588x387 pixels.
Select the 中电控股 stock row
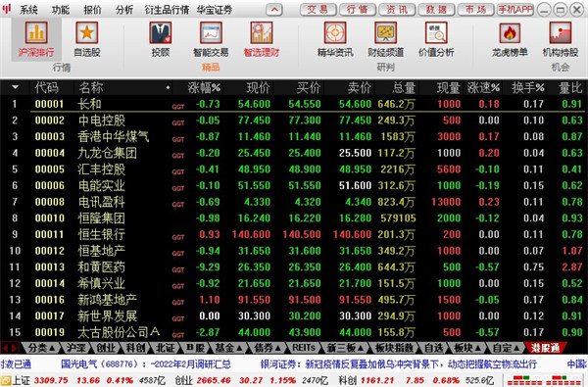[x=294, y=121]
